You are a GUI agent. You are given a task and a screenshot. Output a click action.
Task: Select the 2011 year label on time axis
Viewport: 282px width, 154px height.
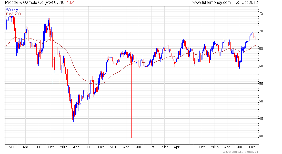coord(165,147)
